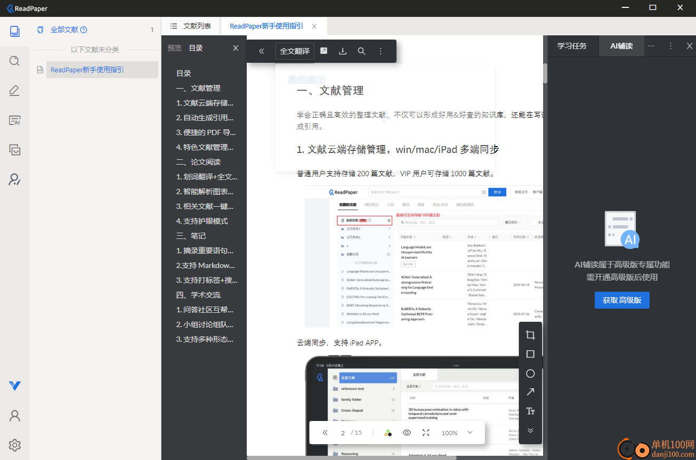Switch to the 目录 tab
The height and width of the screenshot is (460, 696).
pos(196,48)
